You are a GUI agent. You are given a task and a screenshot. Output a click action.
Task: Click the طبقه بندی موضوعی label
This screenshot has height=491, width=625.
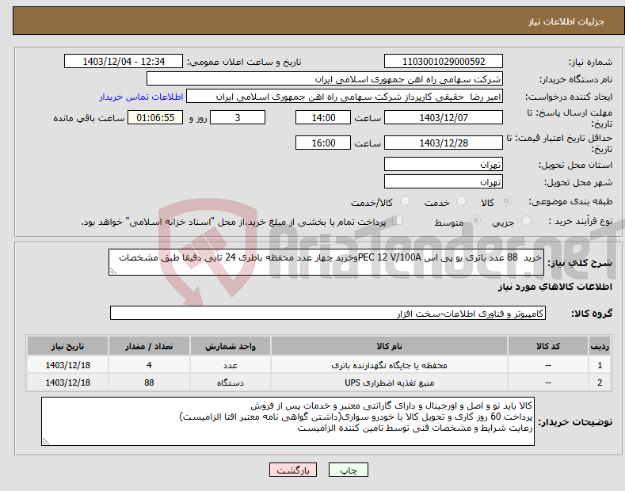coord(571,201)
